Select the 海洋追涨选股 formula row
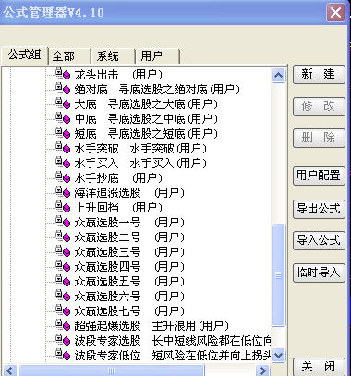 (129, 192)
